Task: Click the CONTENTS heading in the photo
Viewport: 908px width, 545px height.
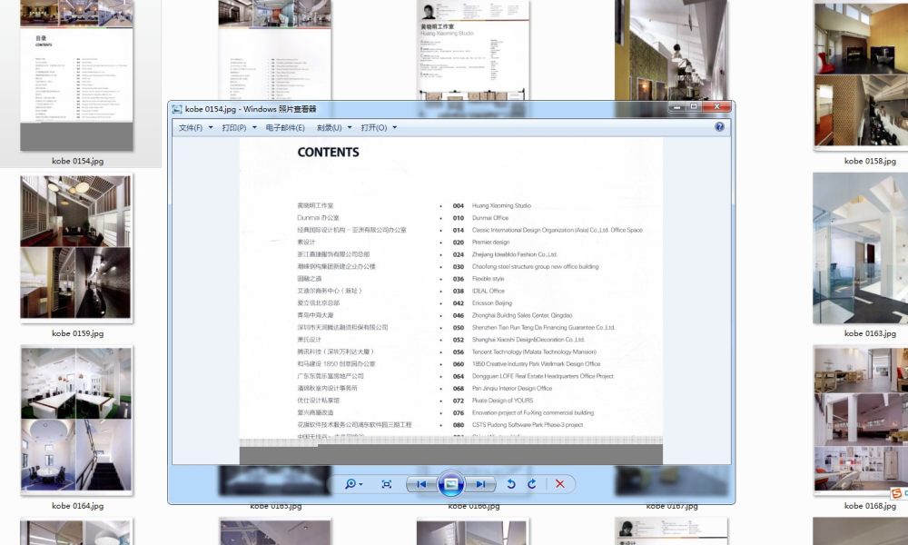Action: (329, 153)
